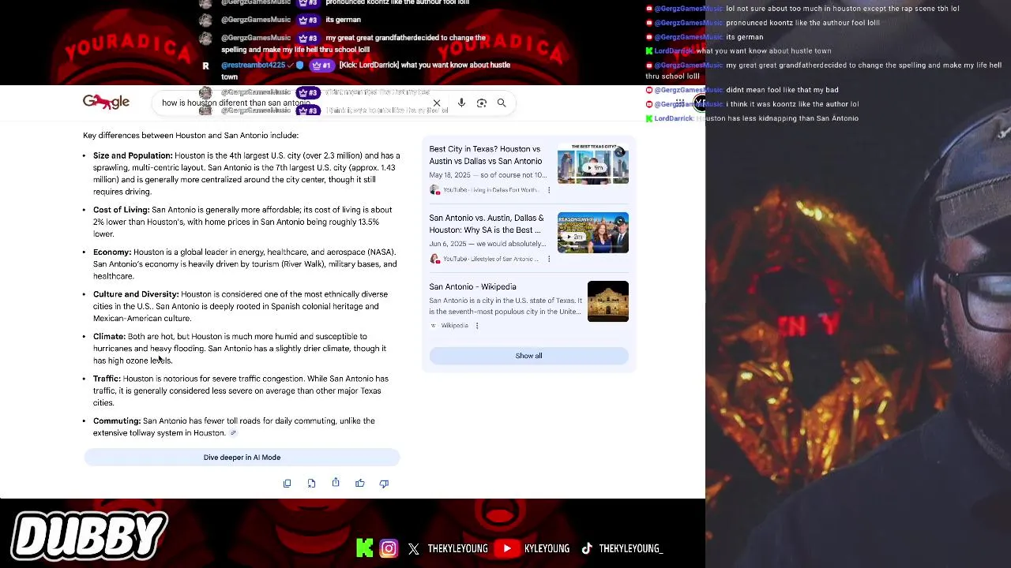Viewport: 1011px width, 568px height.
Task: Click the 'Culture and Diversity:' heading
Action: tap(136, 294)
